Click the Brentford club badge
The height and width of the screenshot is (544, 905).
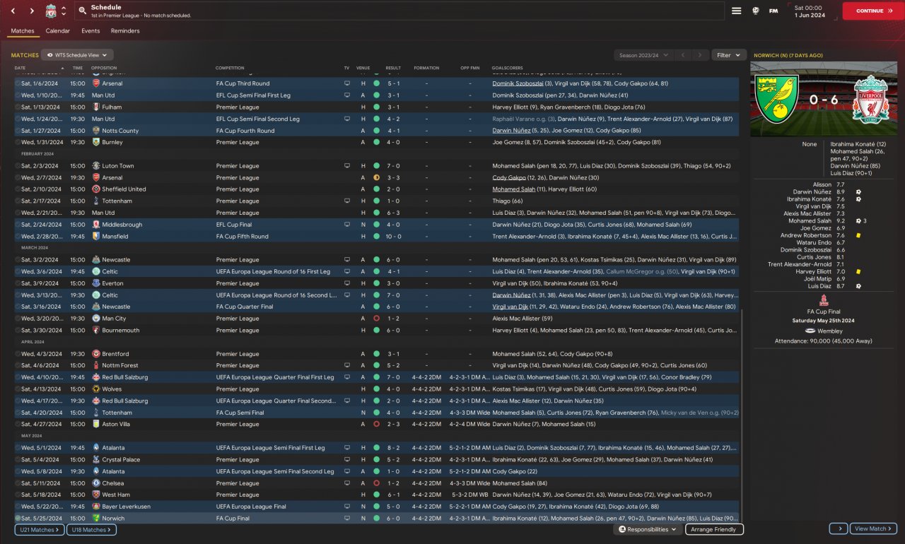coord(97,354)
